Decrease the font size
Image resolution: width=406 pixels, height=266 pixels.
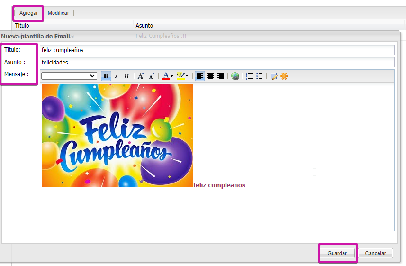tap(152, 76)
